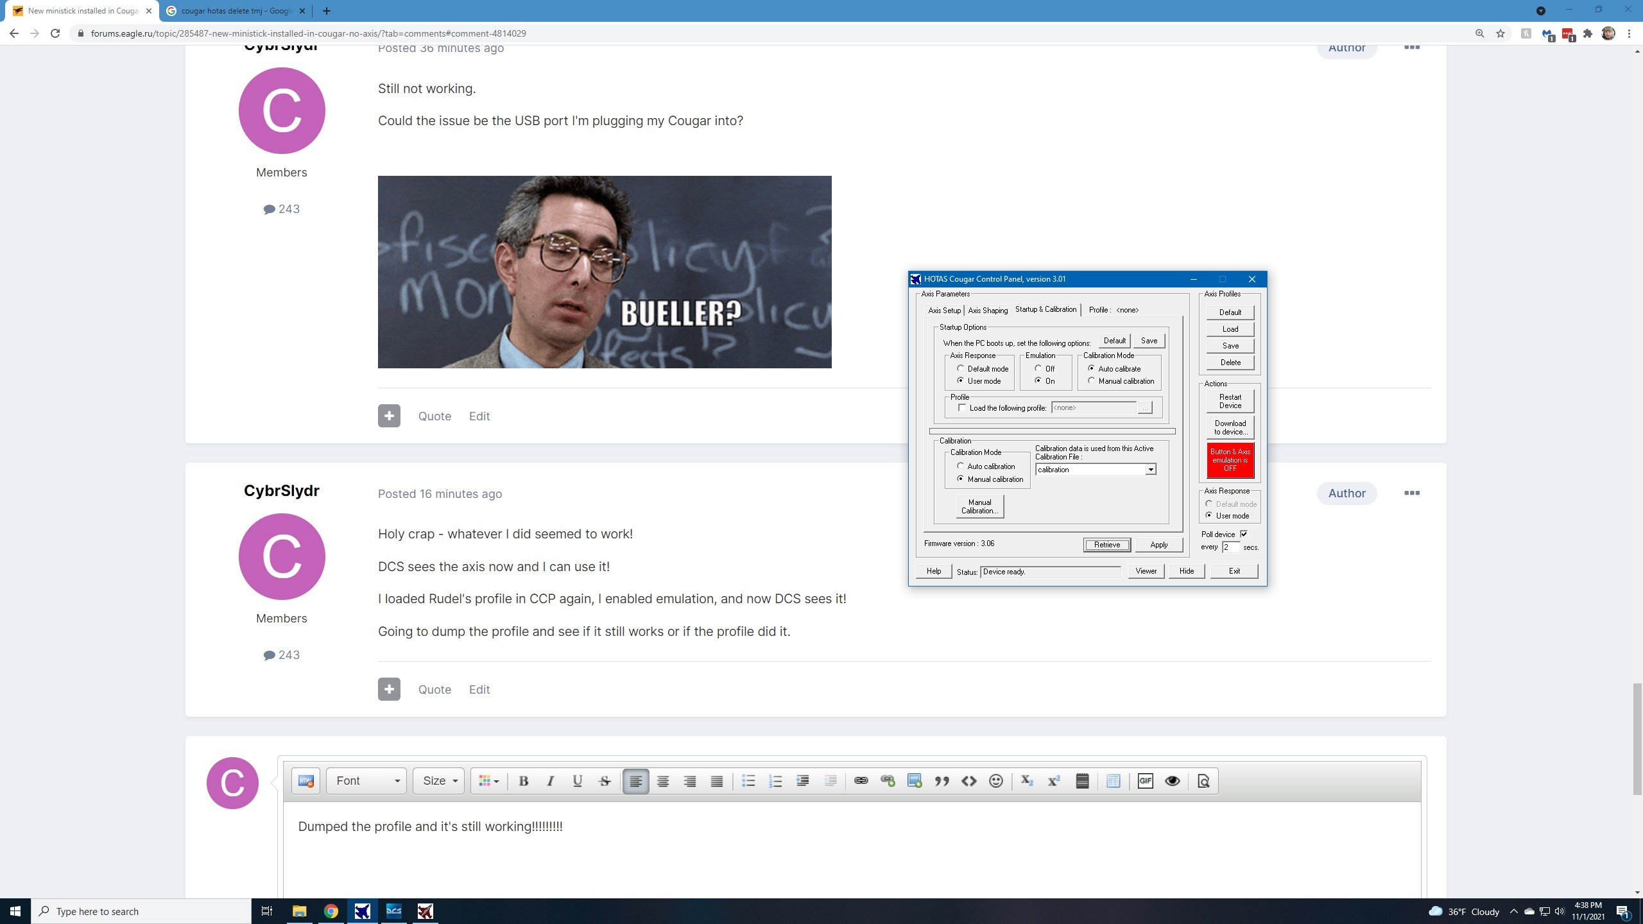1643x924 pixels.
Task: Toggle Button & Axis emulation red button
Action: coord(1230,460)
